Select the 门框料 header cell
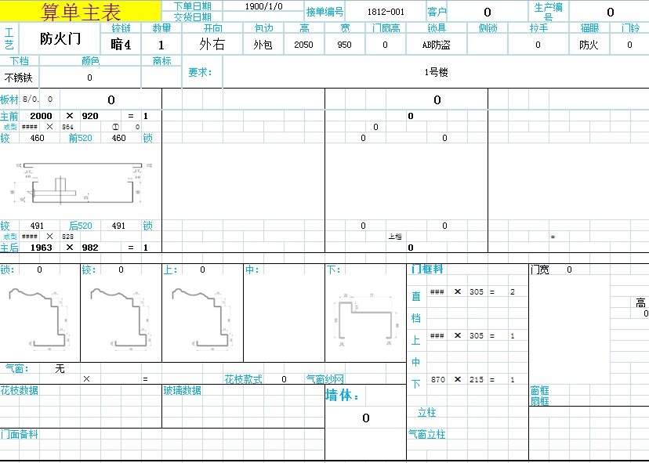This screenshot has height=463, width=649. pyautogui.click(x=427, y=269)
